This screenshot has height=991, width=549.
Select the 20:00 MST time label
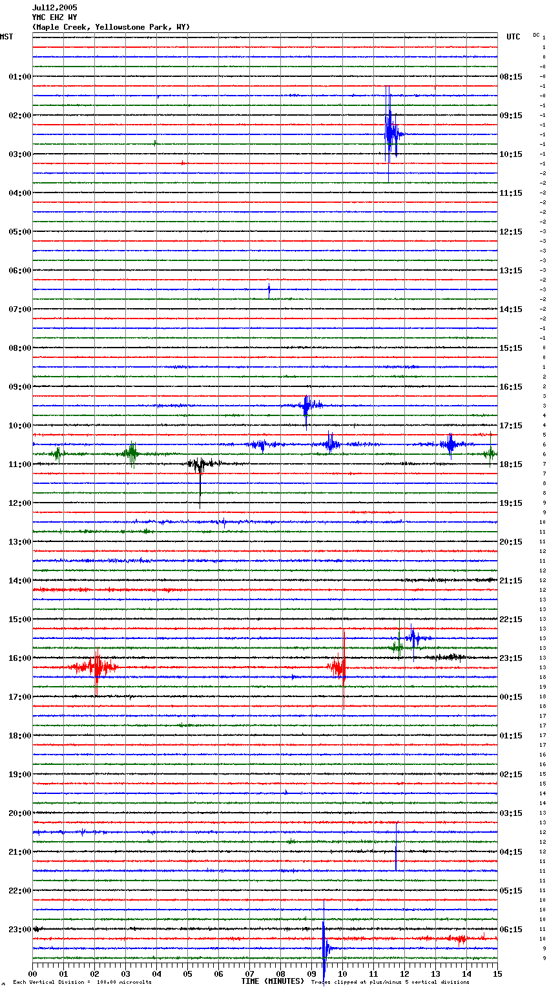[19, 813]
